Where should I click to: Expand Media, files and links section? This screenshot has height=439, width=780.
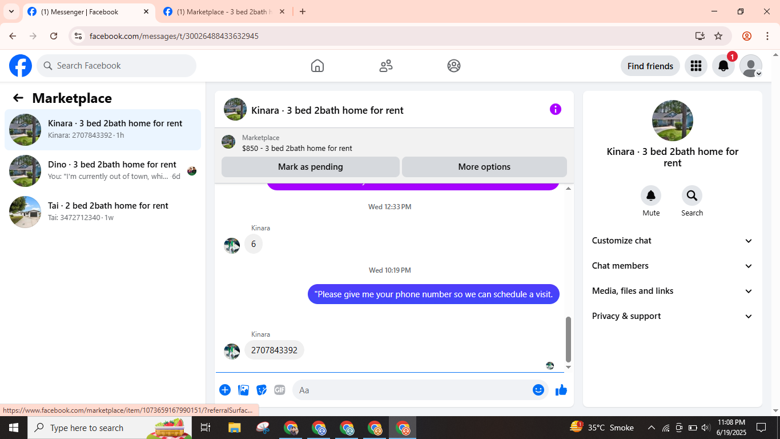point(672,291)
